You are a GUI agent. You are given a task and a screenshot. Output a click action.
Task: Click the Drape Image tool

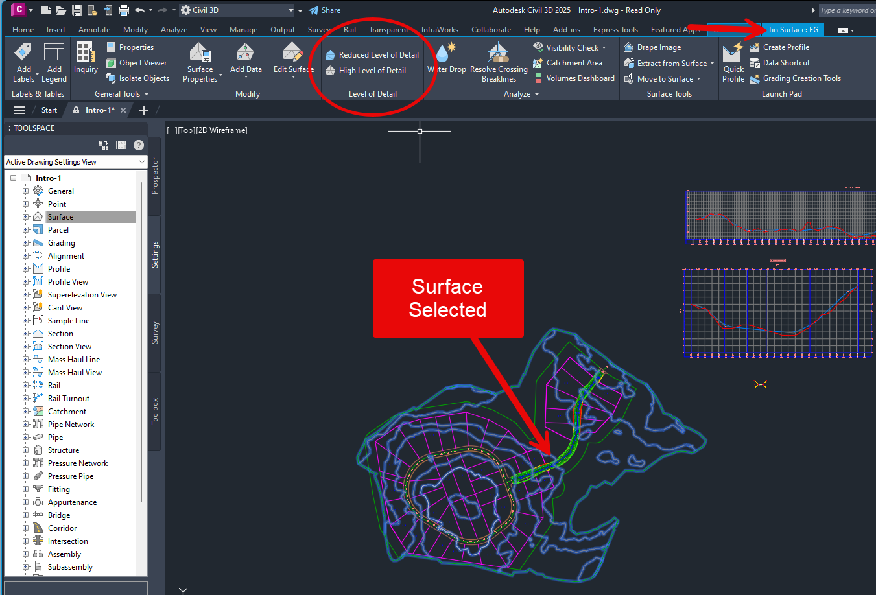[x=652, y=47]
